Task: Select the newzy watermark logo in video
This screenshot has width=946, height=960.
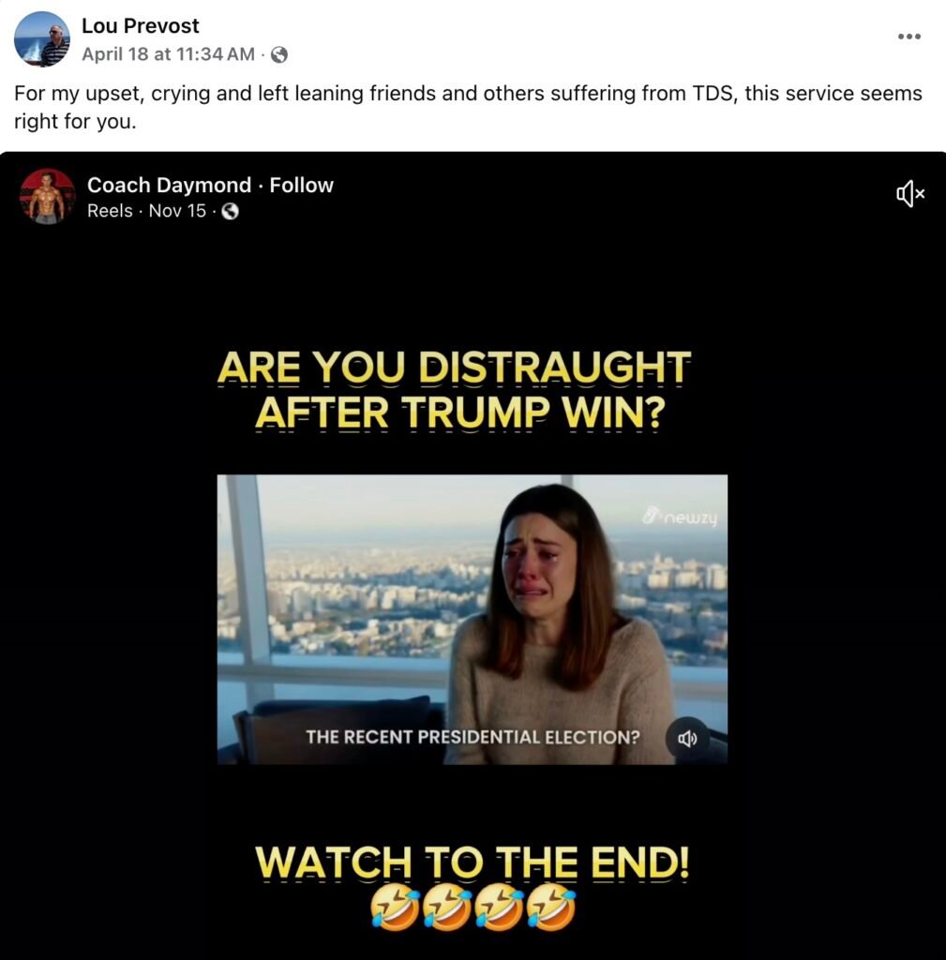Action: (x=680, y=517)
